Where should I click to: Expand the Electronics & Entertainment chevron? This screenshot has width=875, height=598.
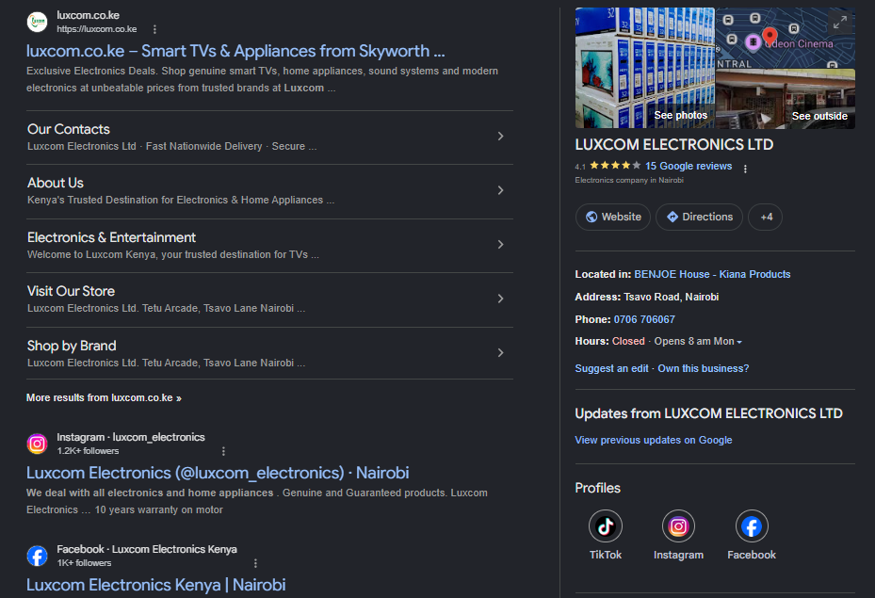500,244
